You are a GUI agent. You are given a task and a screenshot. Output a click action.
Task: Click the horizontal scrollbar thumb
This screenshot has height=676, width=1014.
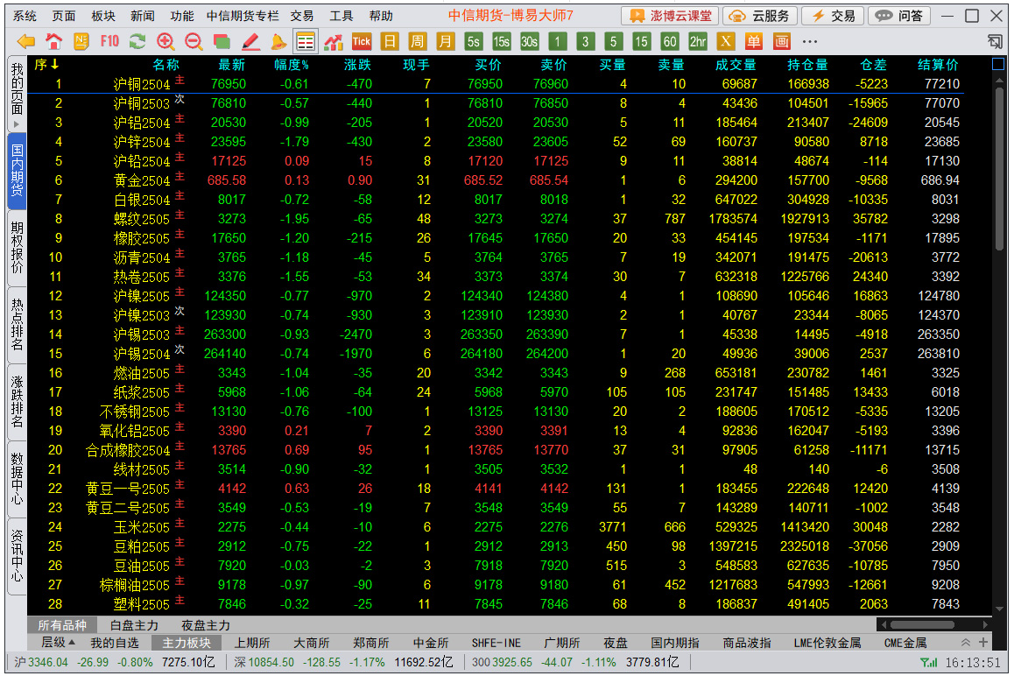coord(922,625)
